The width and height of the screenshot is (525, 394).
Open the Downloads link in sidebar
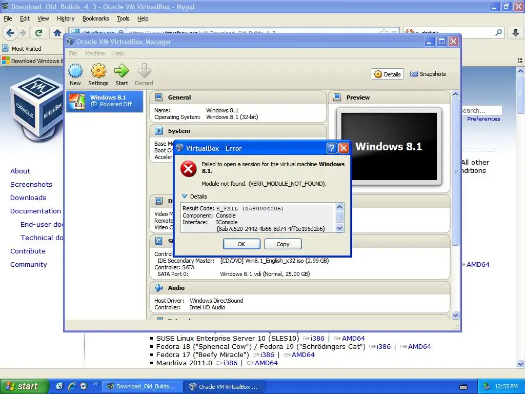click(28, 198)
